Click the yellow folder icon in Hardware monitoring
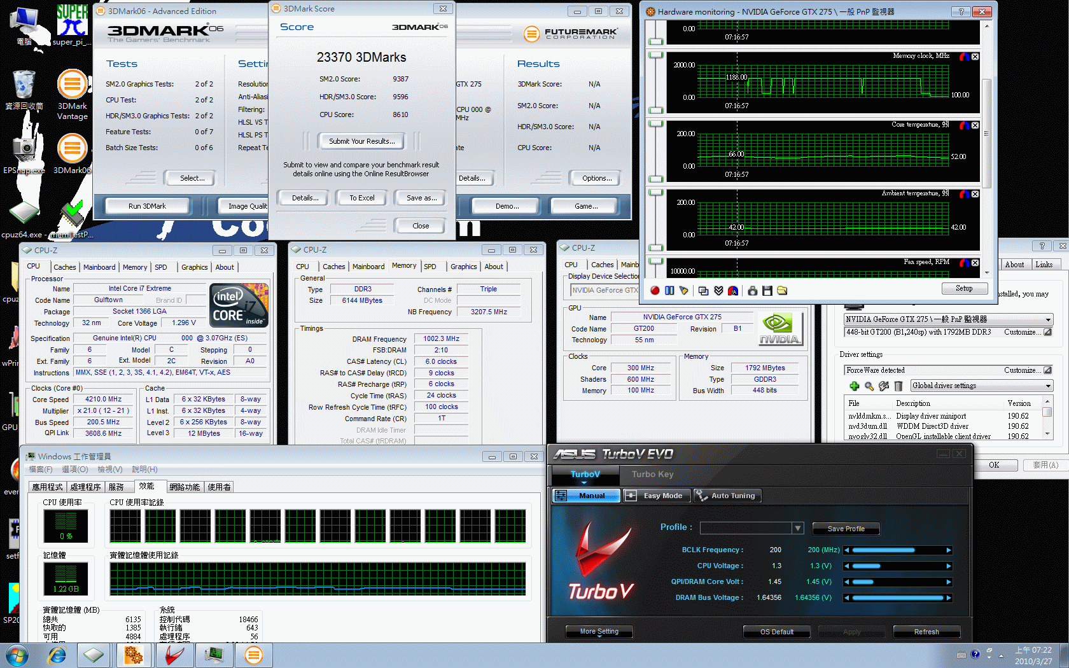1069x668 pixels. click(782, 291)
